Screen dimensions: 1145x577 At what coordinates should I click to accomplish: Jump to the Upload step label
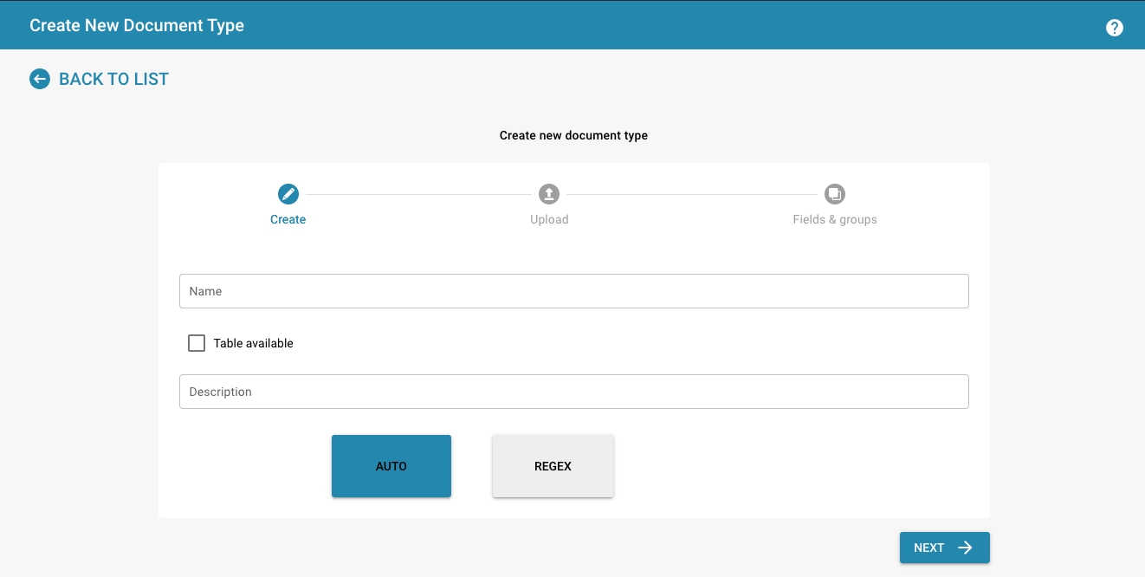click(549, 219)
